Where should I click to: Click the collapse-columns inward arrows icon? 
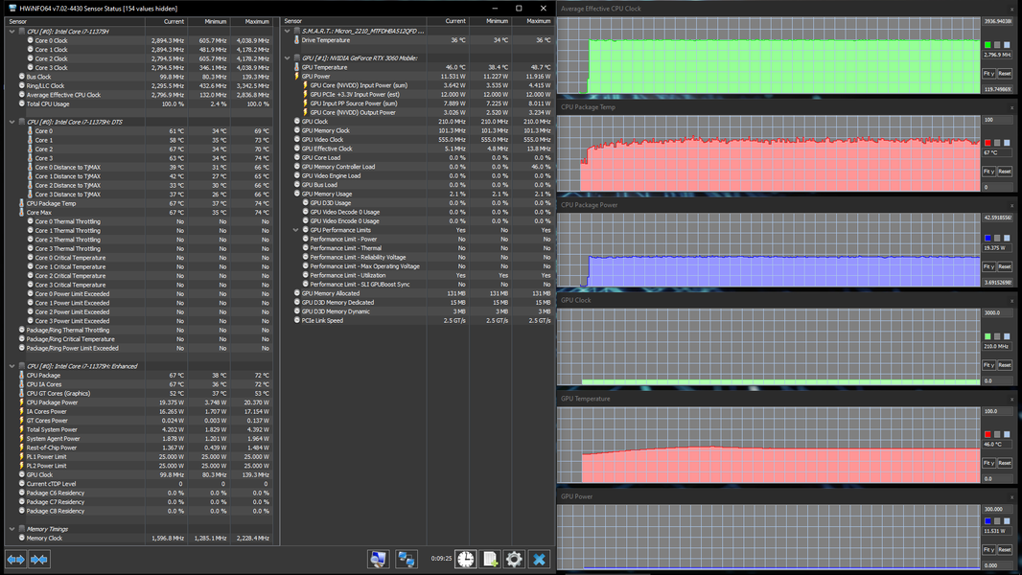tap(39, 560)
